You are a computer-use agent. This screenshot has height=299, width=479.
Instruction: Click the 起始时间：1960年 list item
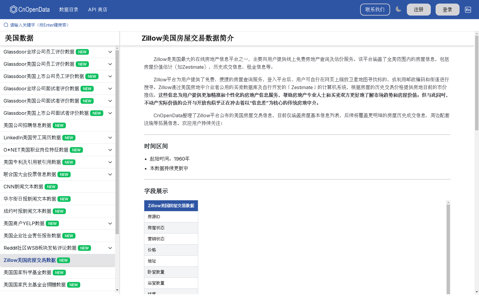(x=170, y=159)
